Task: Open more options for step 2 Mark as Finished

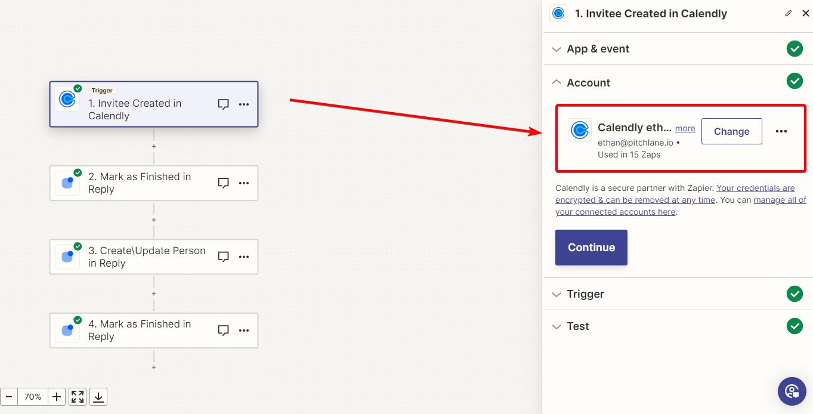Action: (244, 183)
